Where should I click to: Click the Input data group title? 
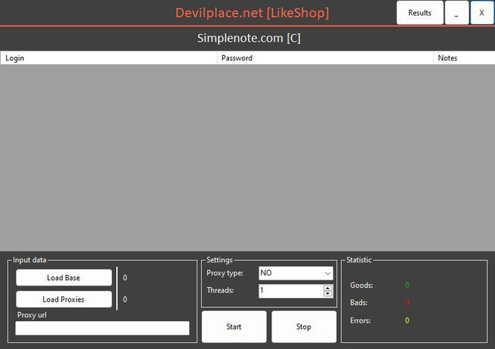[x=29, y=260]
